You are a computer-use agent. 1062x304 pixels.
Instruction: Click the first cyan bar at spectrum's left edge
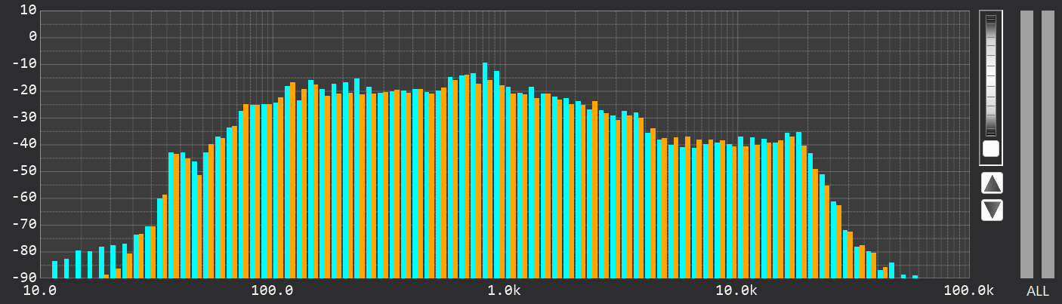(54, 269)
